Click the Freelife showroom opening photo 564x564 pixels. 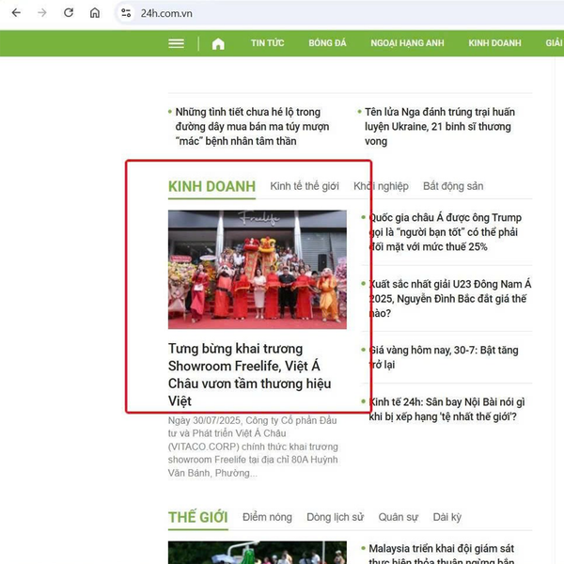point(258,270)
